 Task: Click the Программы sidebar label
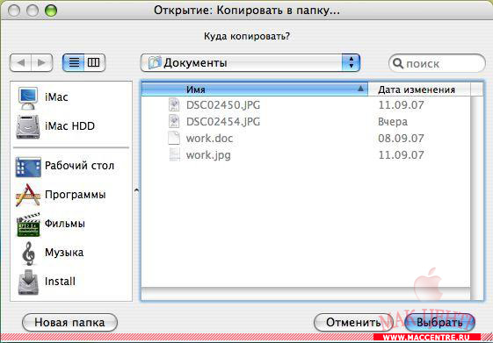click(76, 195)
